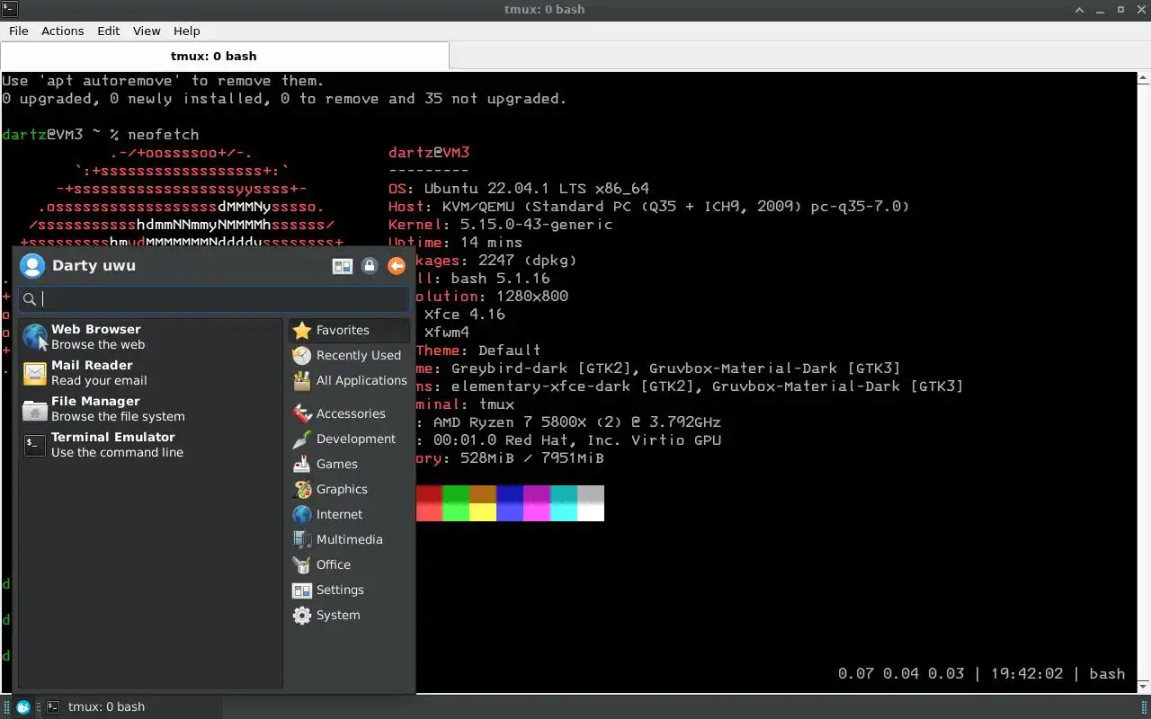Viewport: 1151px width, 719px height.
Task: Click the orange log out arrow icon
Action: [x=397, y=266]
